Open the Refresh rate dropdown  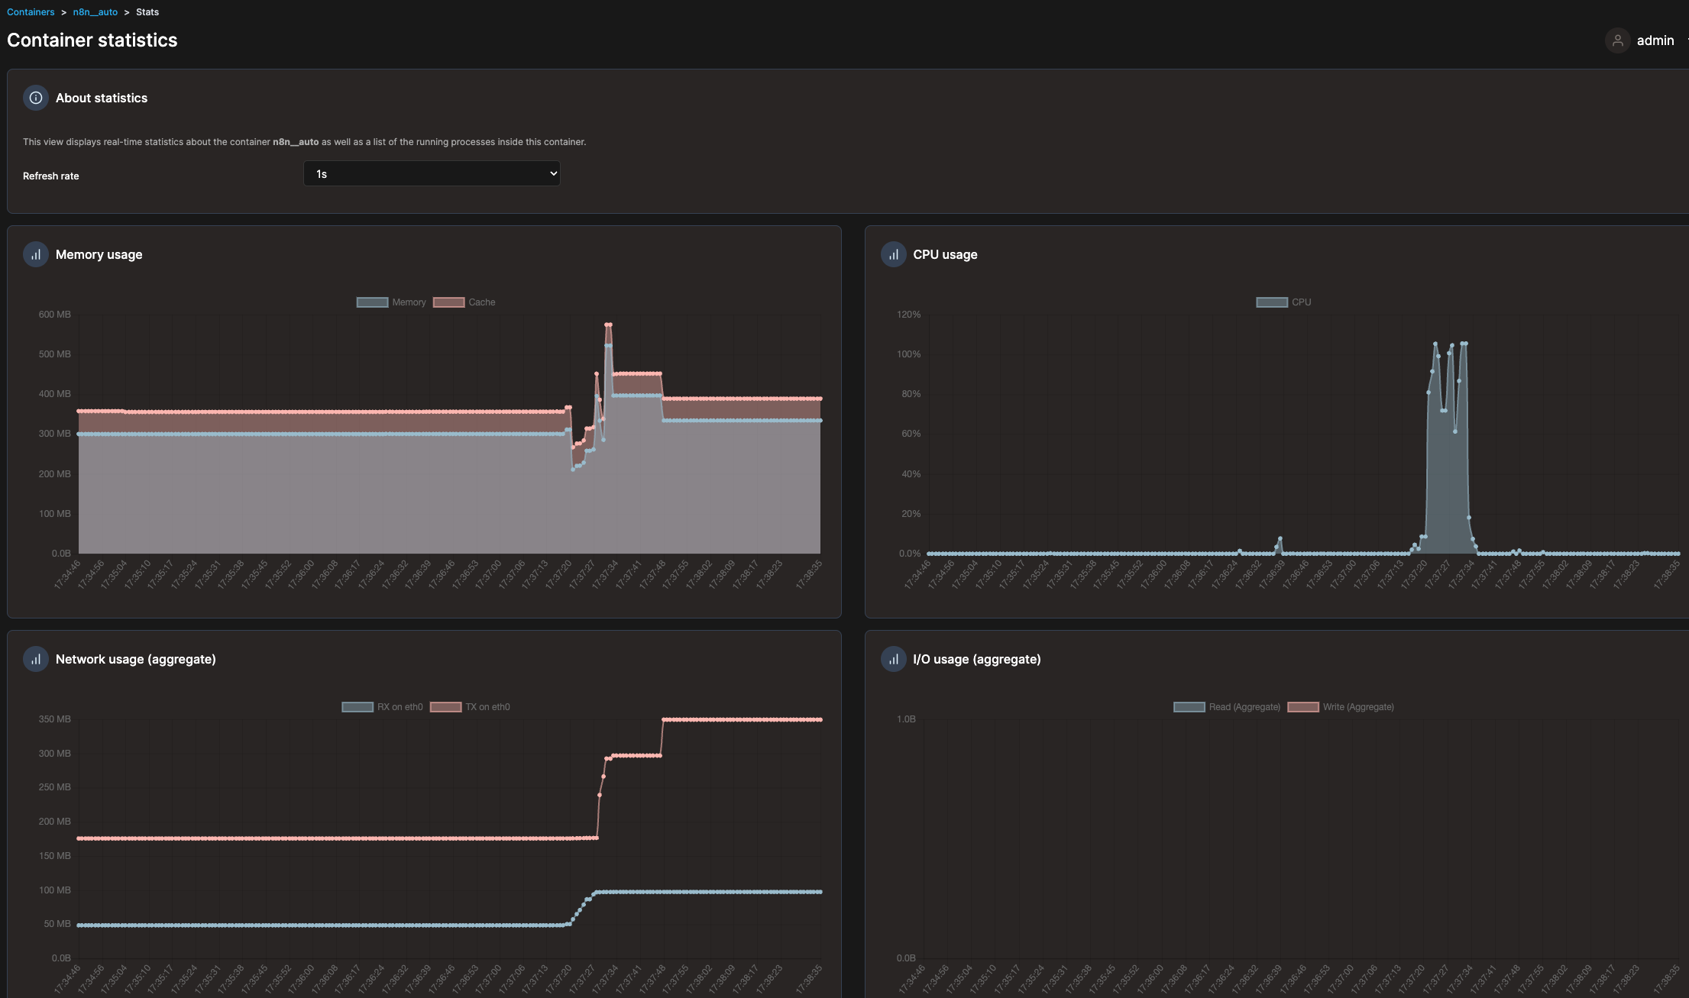(x=431, y=173)
